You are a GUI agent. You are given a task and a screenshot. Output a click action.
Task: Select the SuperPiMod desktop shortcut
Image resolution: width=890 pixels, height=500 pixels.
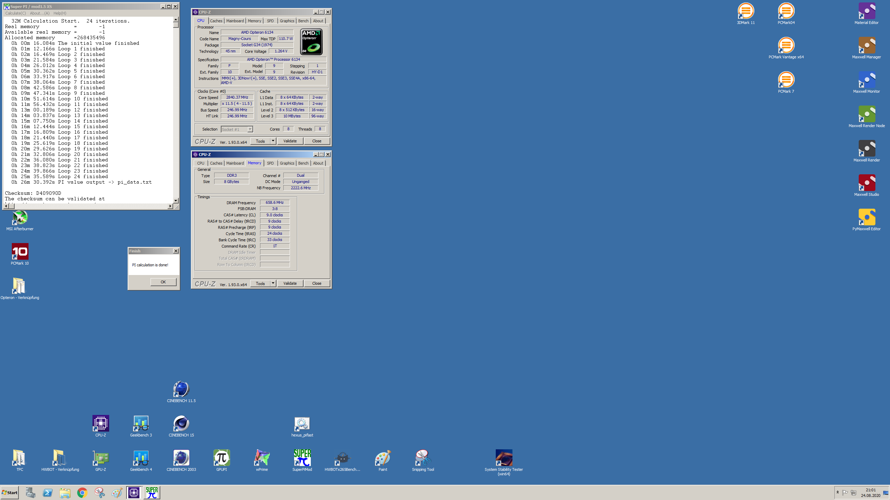coord(302,461)
